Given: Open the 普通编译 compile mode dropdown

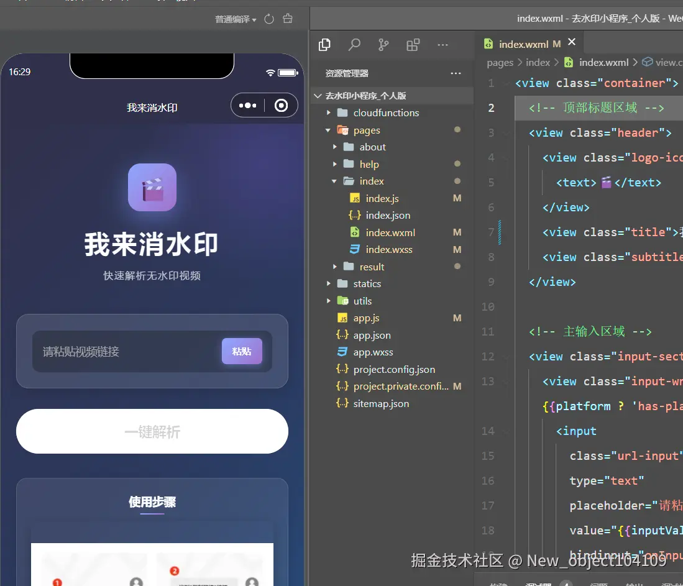Looking at the screenshot, I should click(x=236, y=19).
